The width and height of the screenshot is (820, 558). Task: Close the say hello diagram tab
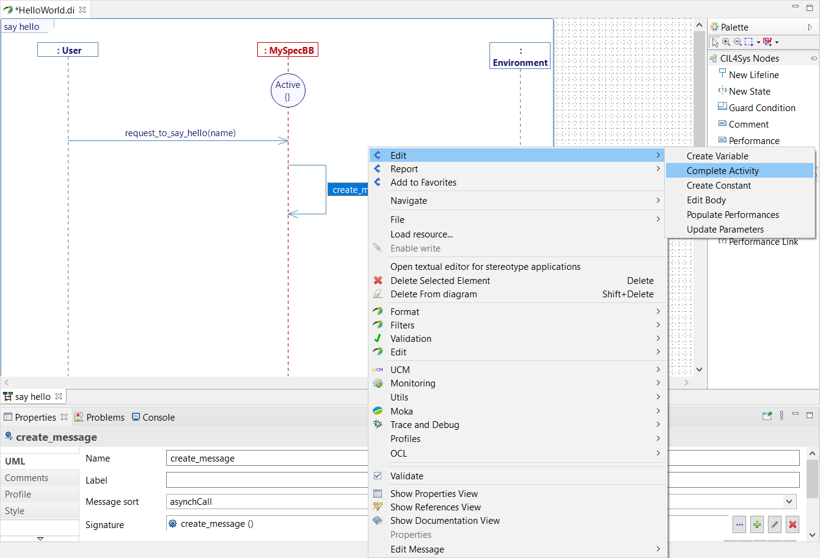click(x=59, y=396)
